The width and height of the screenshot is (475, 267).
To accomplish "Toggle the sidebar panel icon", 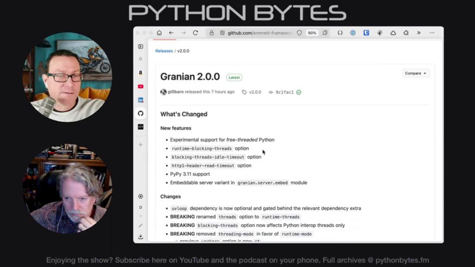I will (x=141, y=46).
